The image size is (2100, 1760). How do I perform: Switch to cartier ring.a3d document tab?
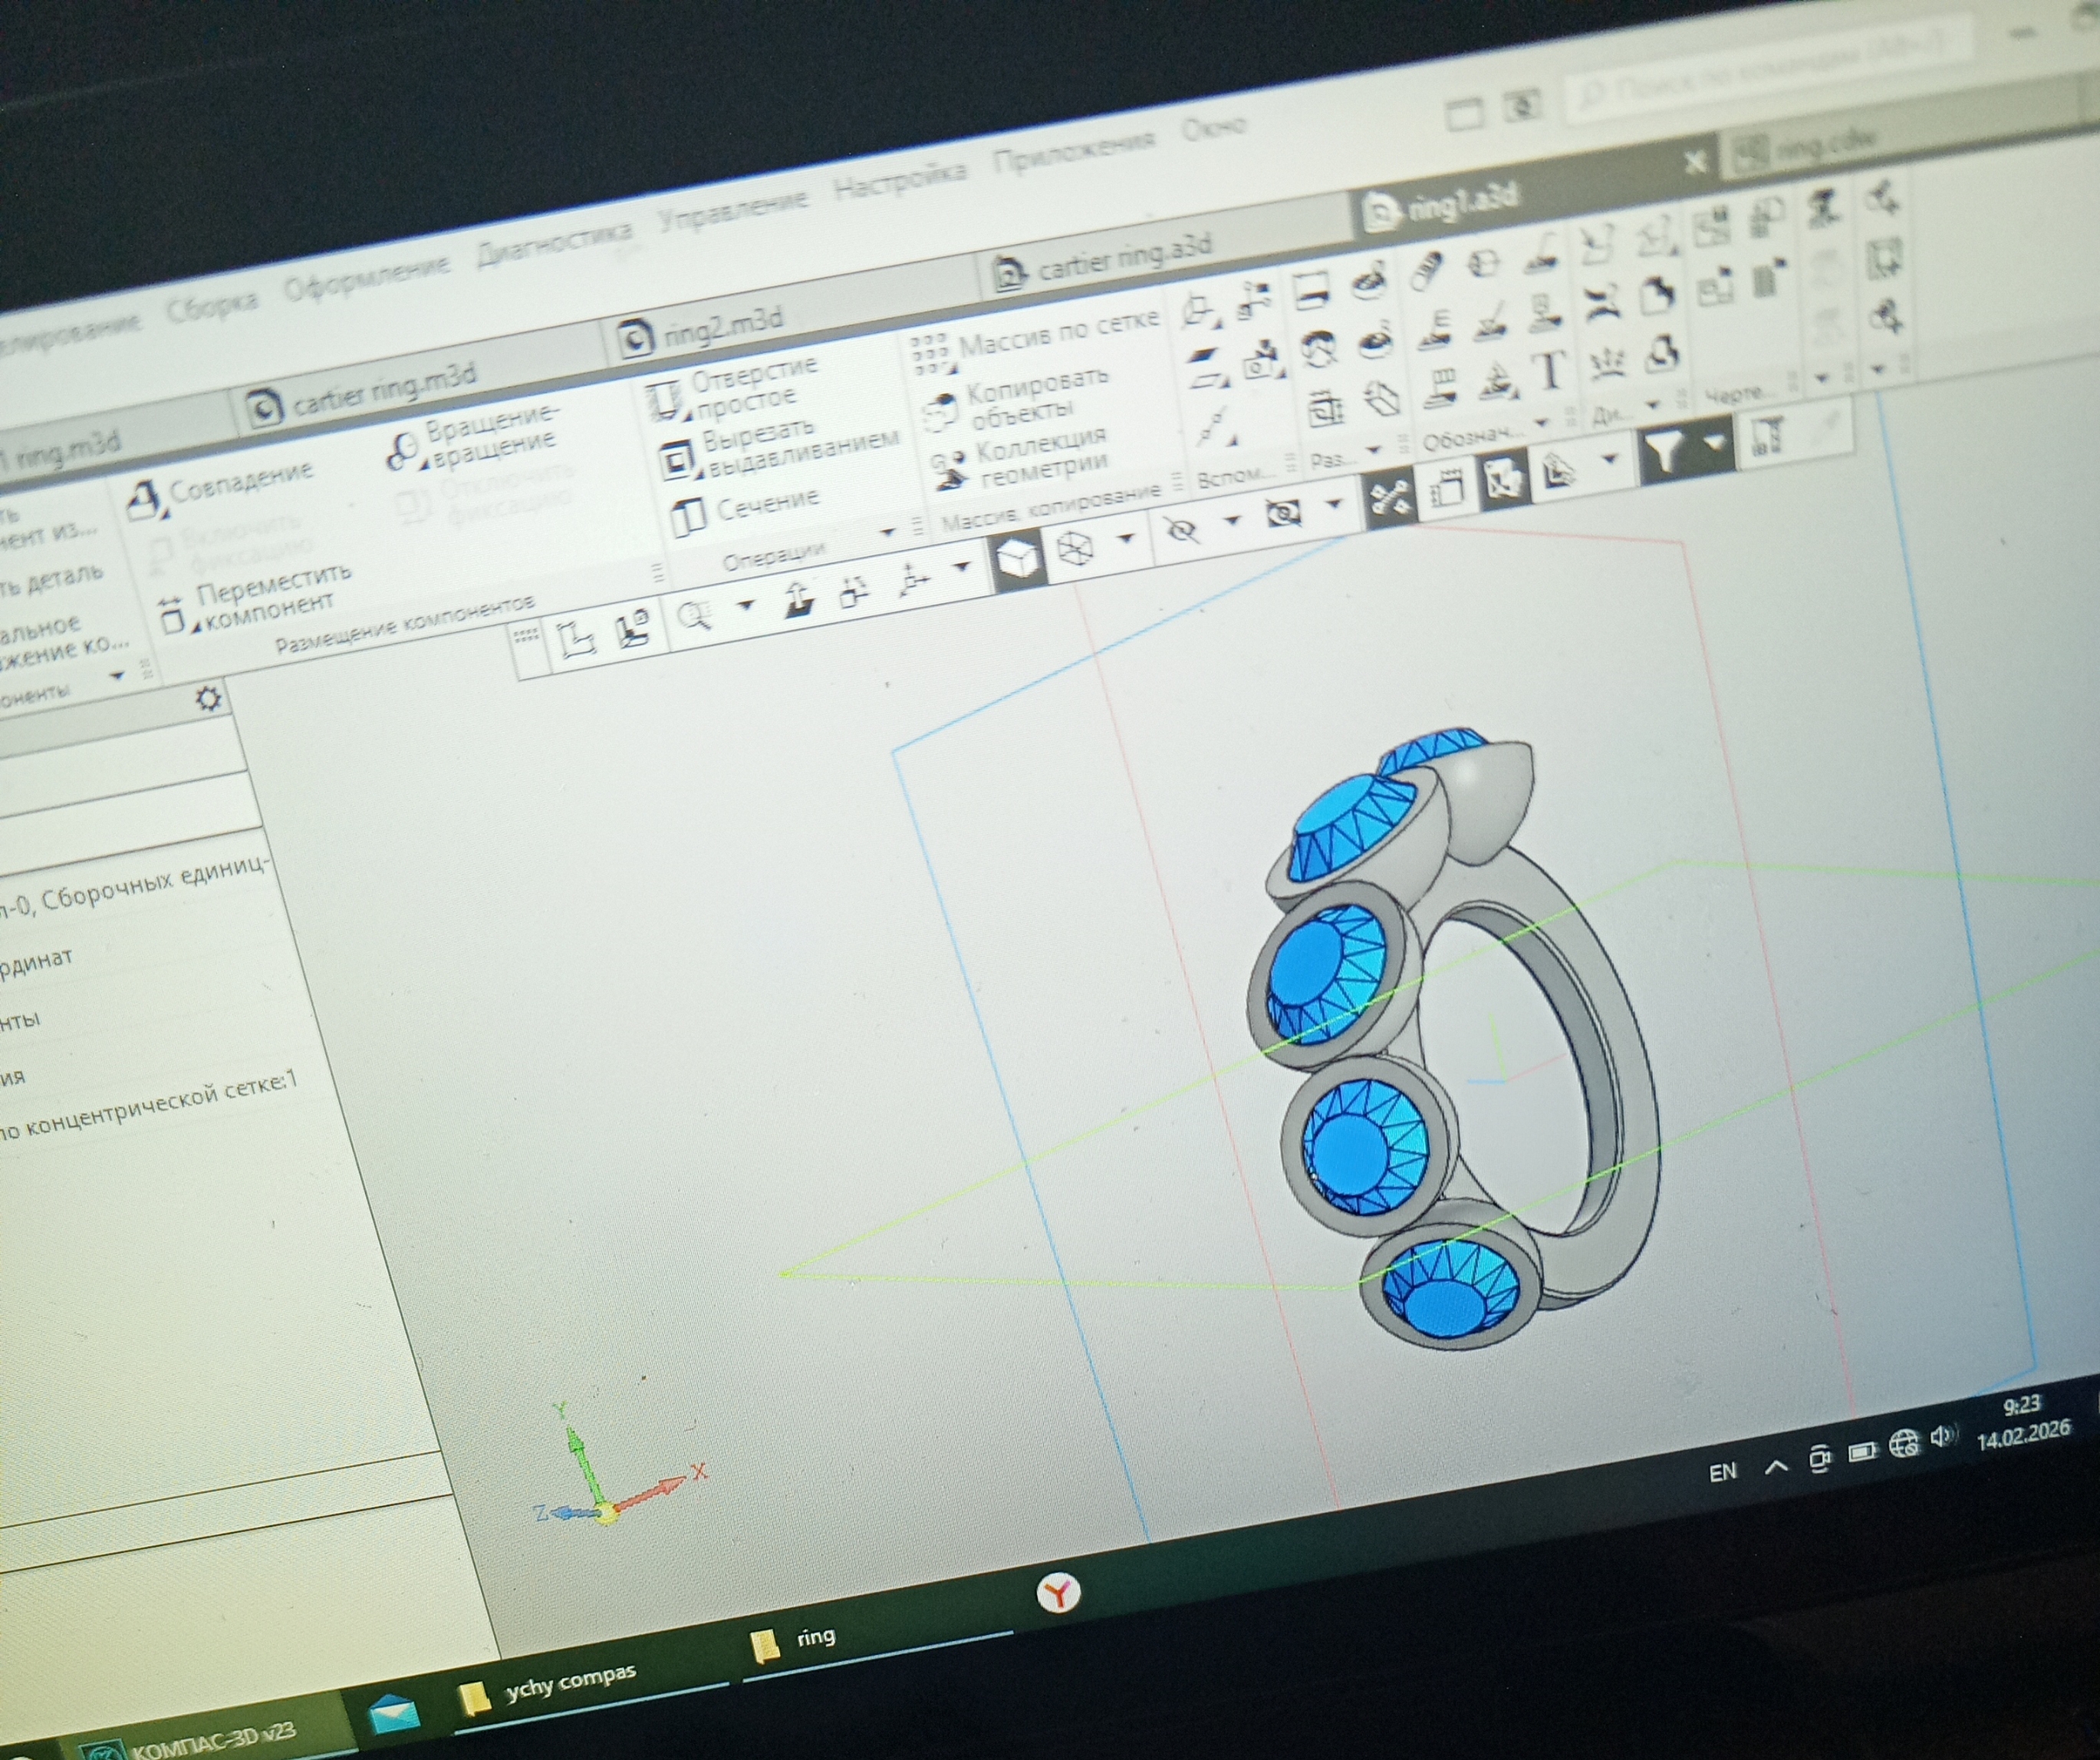tap(1122, 258)
